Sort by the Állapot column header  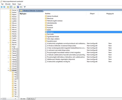[x=92, y=13]
